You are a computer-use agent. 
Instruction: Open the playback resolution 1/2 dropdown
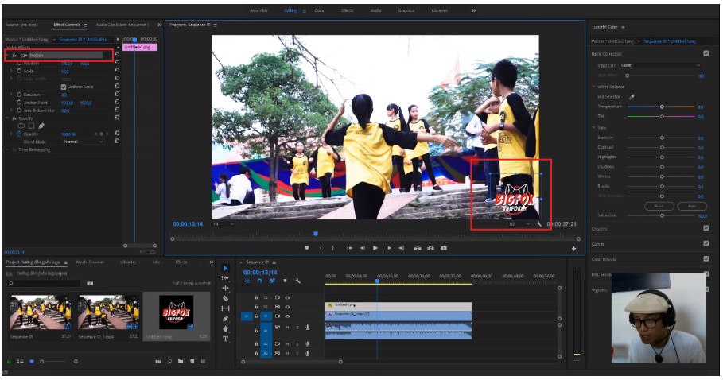click(519, 224)
